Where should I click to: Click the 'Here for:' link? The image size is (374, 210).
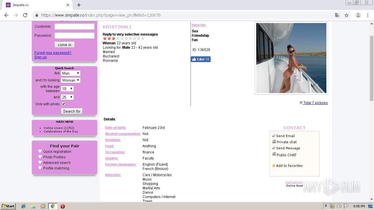[199, 25]
